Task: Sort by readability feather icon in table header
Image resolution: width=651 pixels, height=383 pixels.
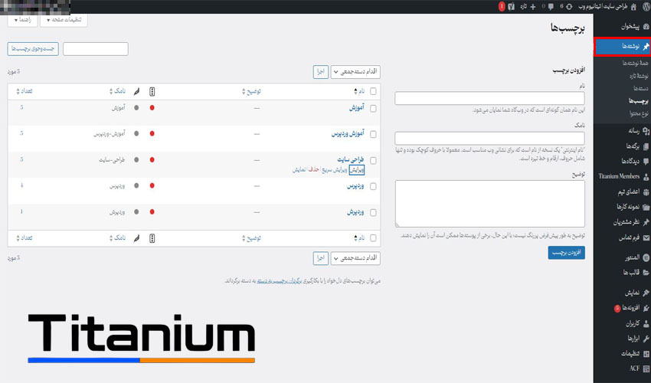Action: click(136, 91)
